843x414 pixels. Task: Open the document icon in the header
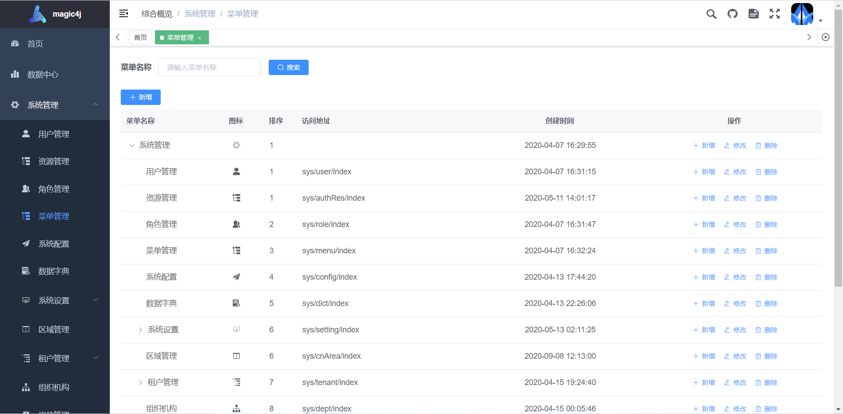[x=753, y=14]
